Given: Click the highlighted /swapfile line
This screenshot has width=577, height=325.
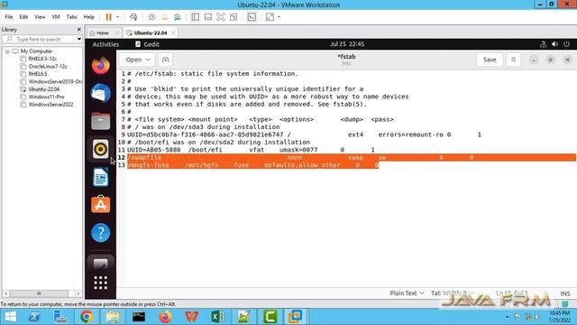Looking at the screenshot, I should coord(352,157).
